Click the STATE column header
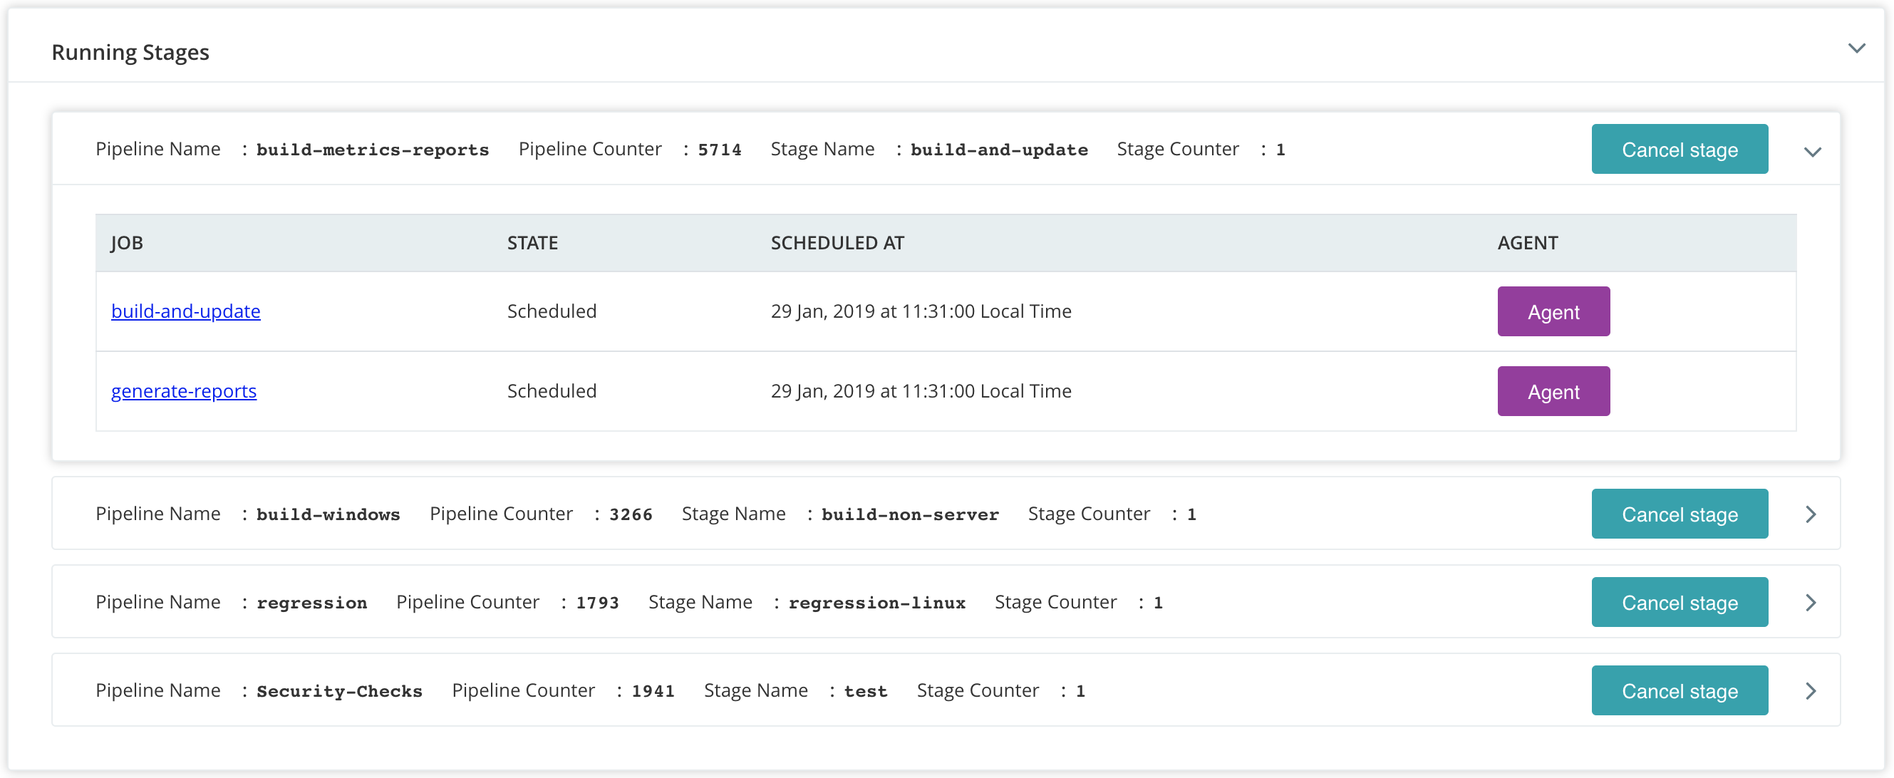Viewport: 1894px width, 778px height. coord(532,243)
